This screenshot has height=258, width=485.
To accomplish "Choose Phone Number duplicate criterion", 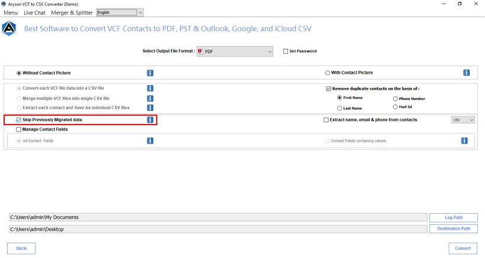I will pos(395,99).
